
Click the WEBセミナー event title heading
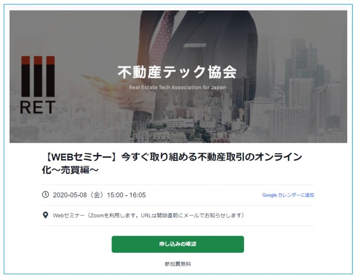[172, 163]
